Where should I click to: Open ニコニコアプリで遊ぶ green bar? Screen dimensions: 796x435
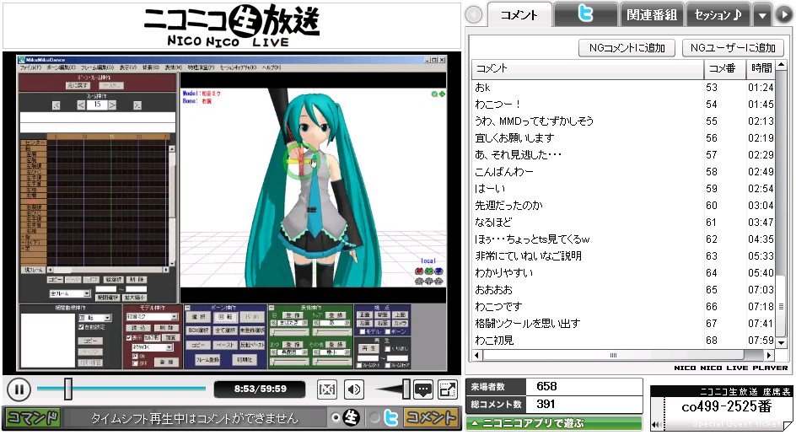point(554,423)
